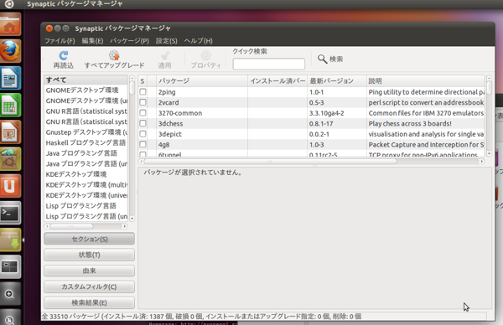Image resolution: width=503 pixels, height=325 pixels.
Task: Select the 2ping package name
Action: point(167,92)
